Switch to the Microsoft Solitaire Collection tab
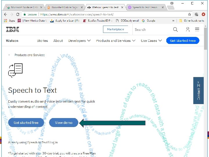This screenshot has height=157, width=209. pos(24,7)
